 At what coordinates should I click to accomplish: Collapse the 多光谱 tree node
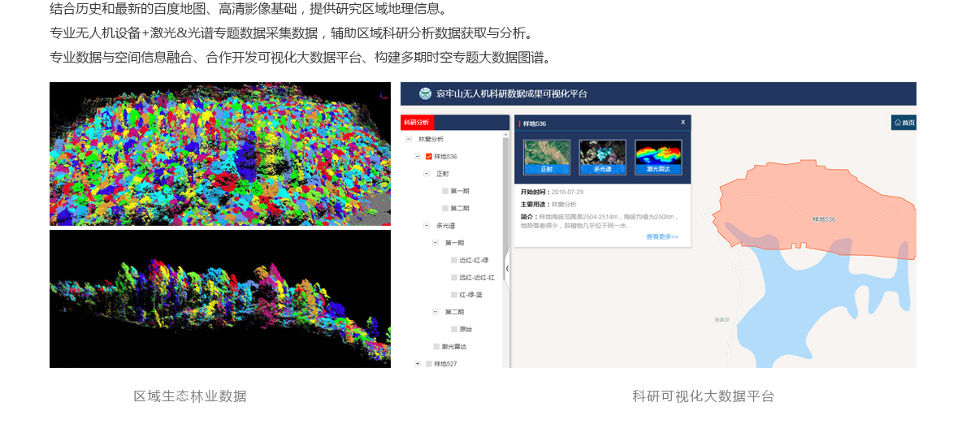(x=427, y=226)
